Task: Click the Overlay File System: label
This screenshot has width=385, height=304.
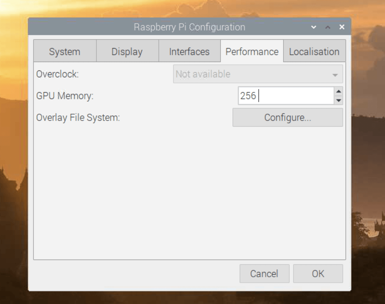Action: point(78,117)
